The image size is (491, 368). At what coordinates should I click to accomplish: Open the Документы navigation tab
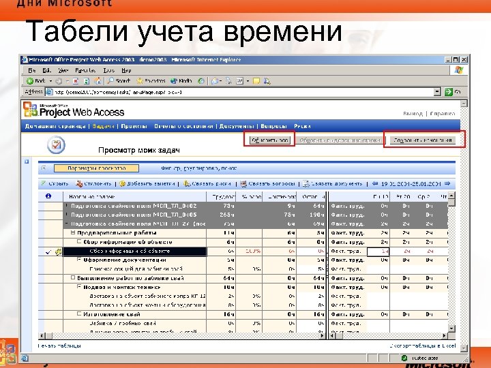click(237, 126)
